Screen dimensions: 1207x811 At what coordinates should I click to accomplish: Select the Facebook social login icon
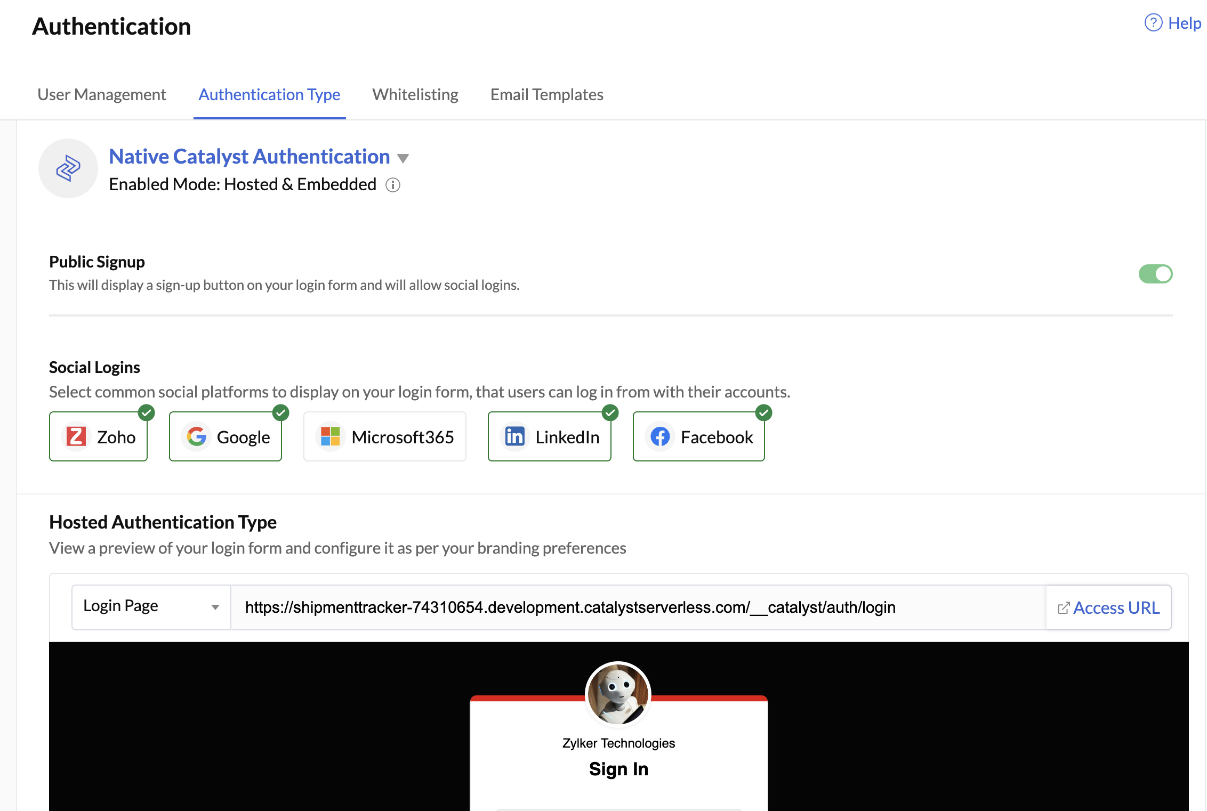660,436
